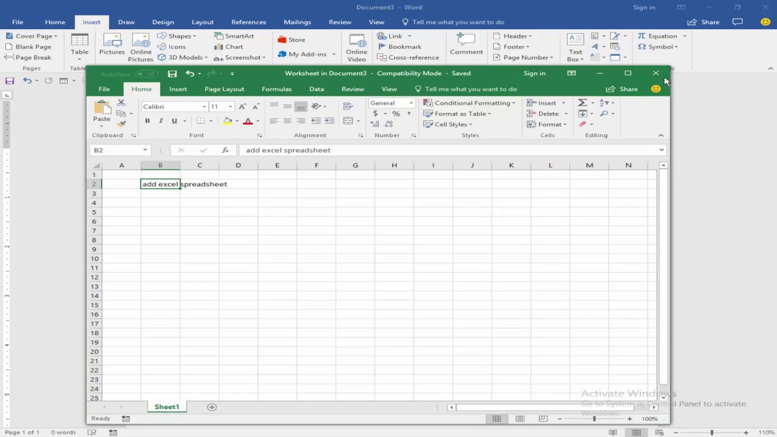Open the yellow Fill Color swatch

(x=227, y=121)
